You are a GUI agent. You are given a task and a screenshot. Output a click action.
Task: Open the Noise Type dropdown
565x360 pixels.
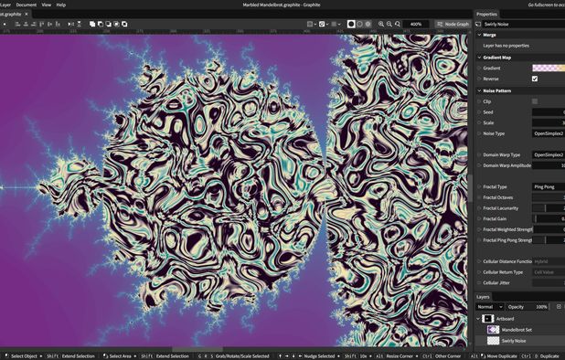pyautogui.click(x=549, y=133)
